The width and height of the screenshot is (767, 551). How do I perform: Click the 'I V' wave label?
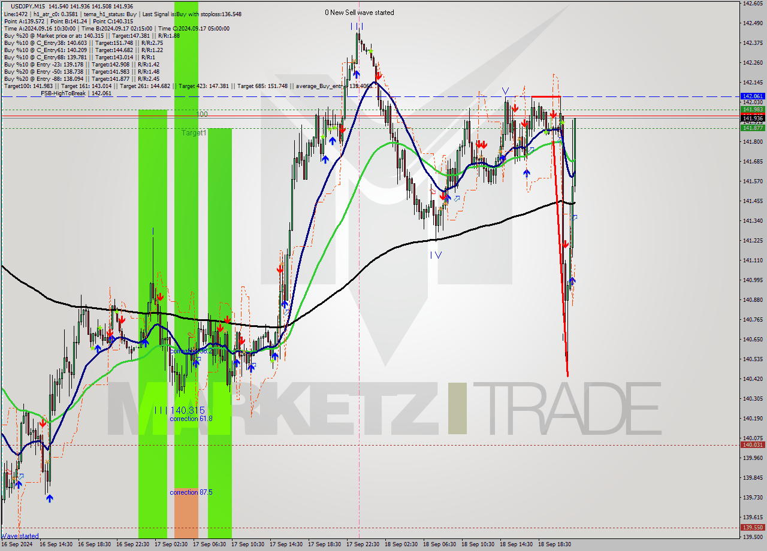[x=436, y=255]
